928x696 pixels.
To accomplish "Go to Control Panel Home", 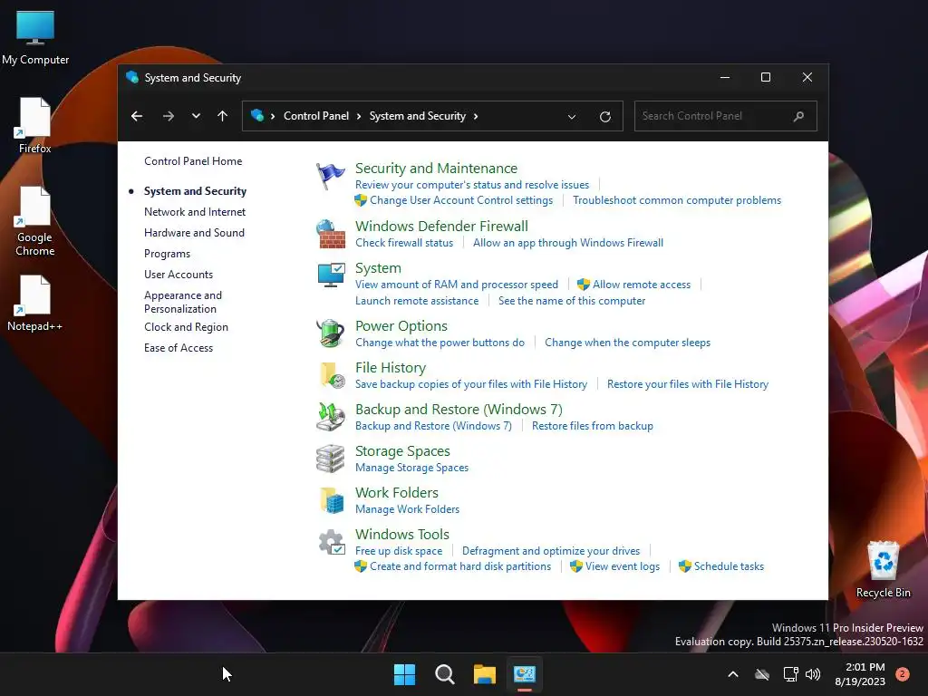I will tap(193, 161).
